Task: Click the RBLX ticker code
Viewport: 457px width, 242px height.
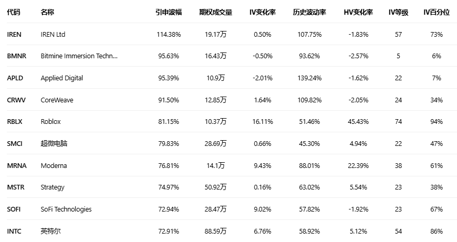Action: tap(15, 121)
